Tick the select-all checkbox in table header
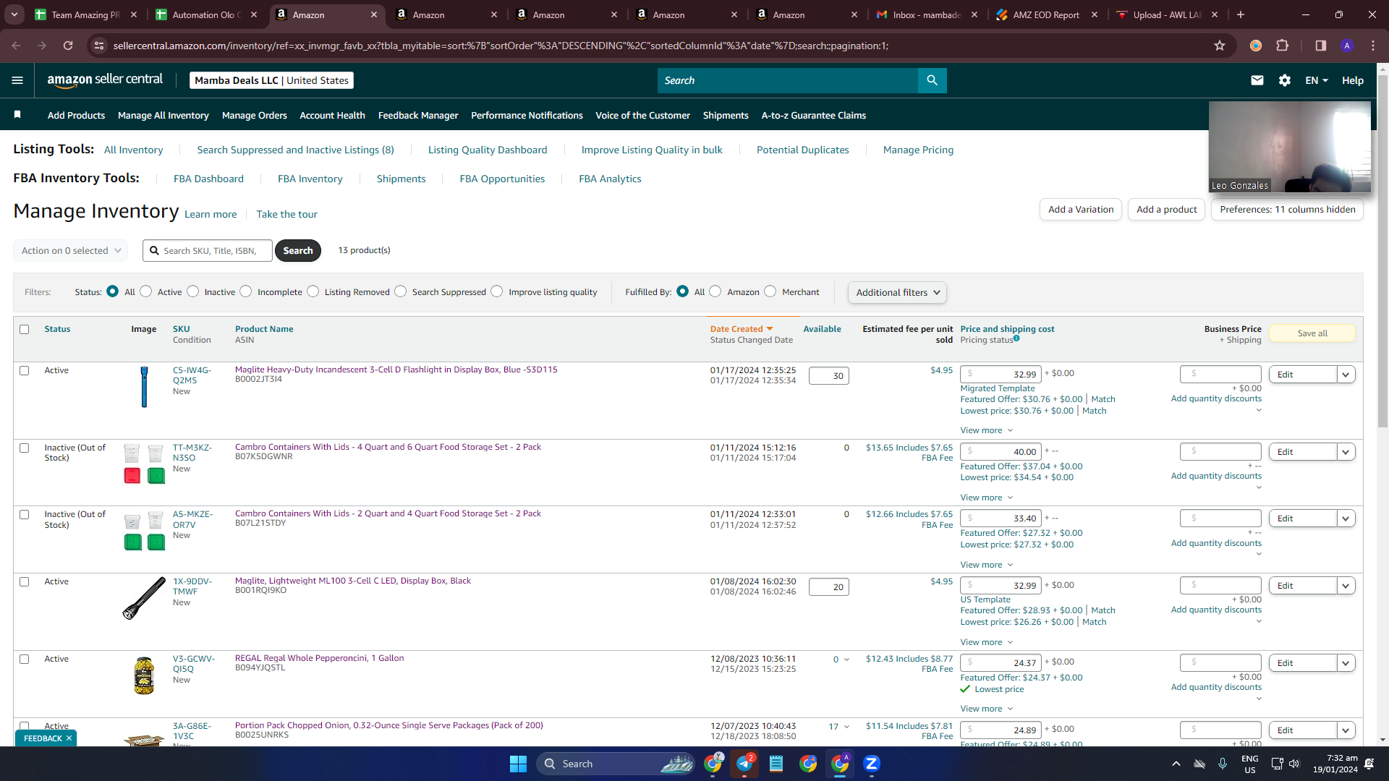The width and height of the screenshot is (1389, 781). (x=24, y=329)
